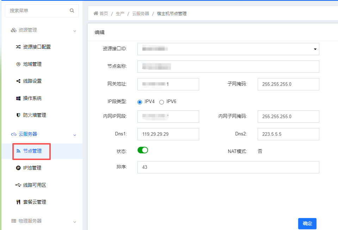Viewport: 338px width, 230px height.
Task: Select the IPV6 radio button
Action: 161,102
